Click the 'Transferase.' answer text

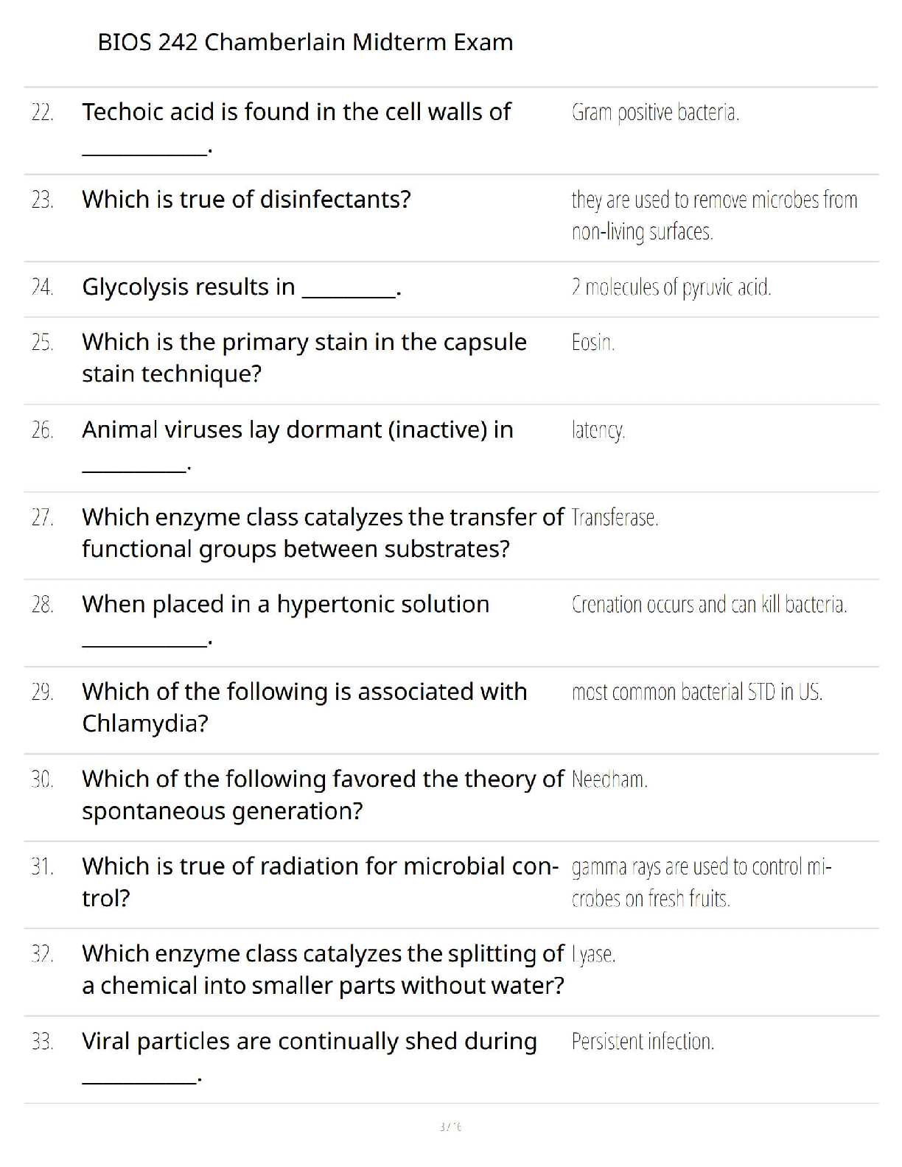click(x=615, y=518)
